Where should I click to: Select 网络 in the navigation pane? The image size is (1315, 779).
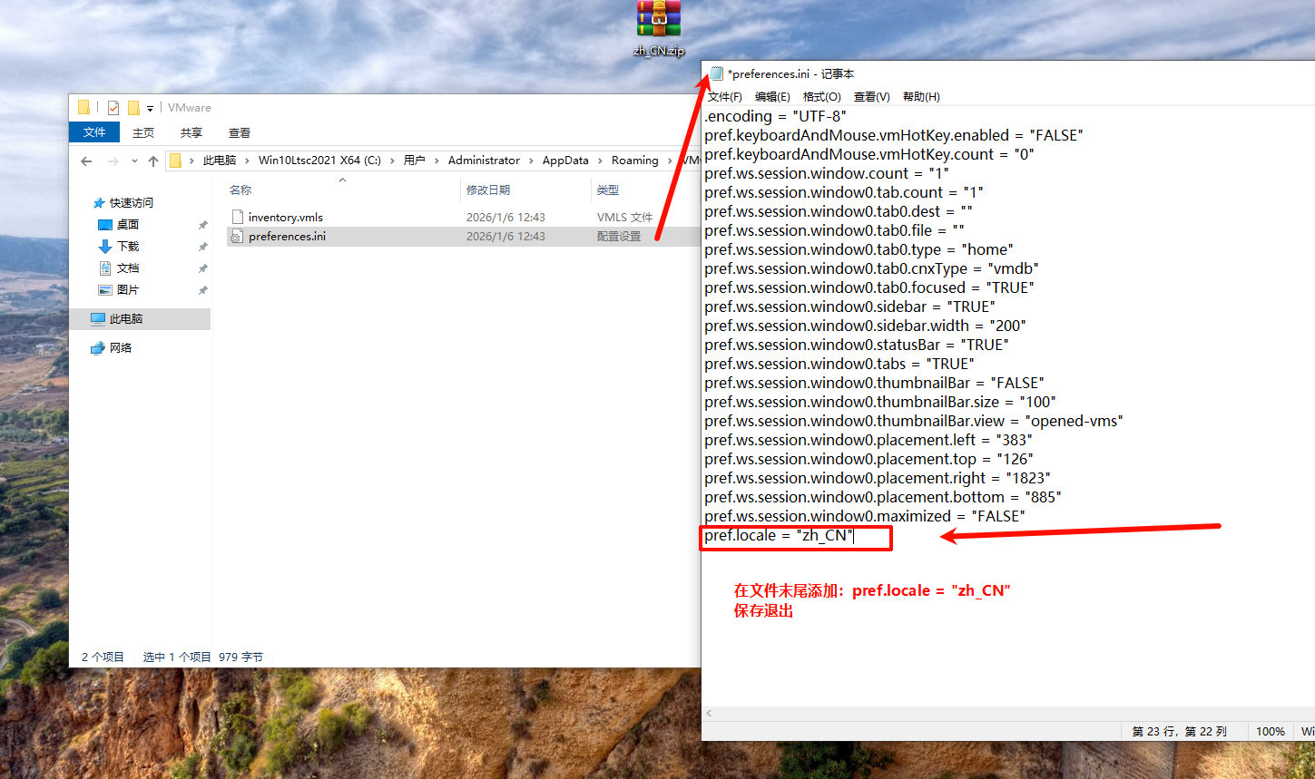coord(121,348)
